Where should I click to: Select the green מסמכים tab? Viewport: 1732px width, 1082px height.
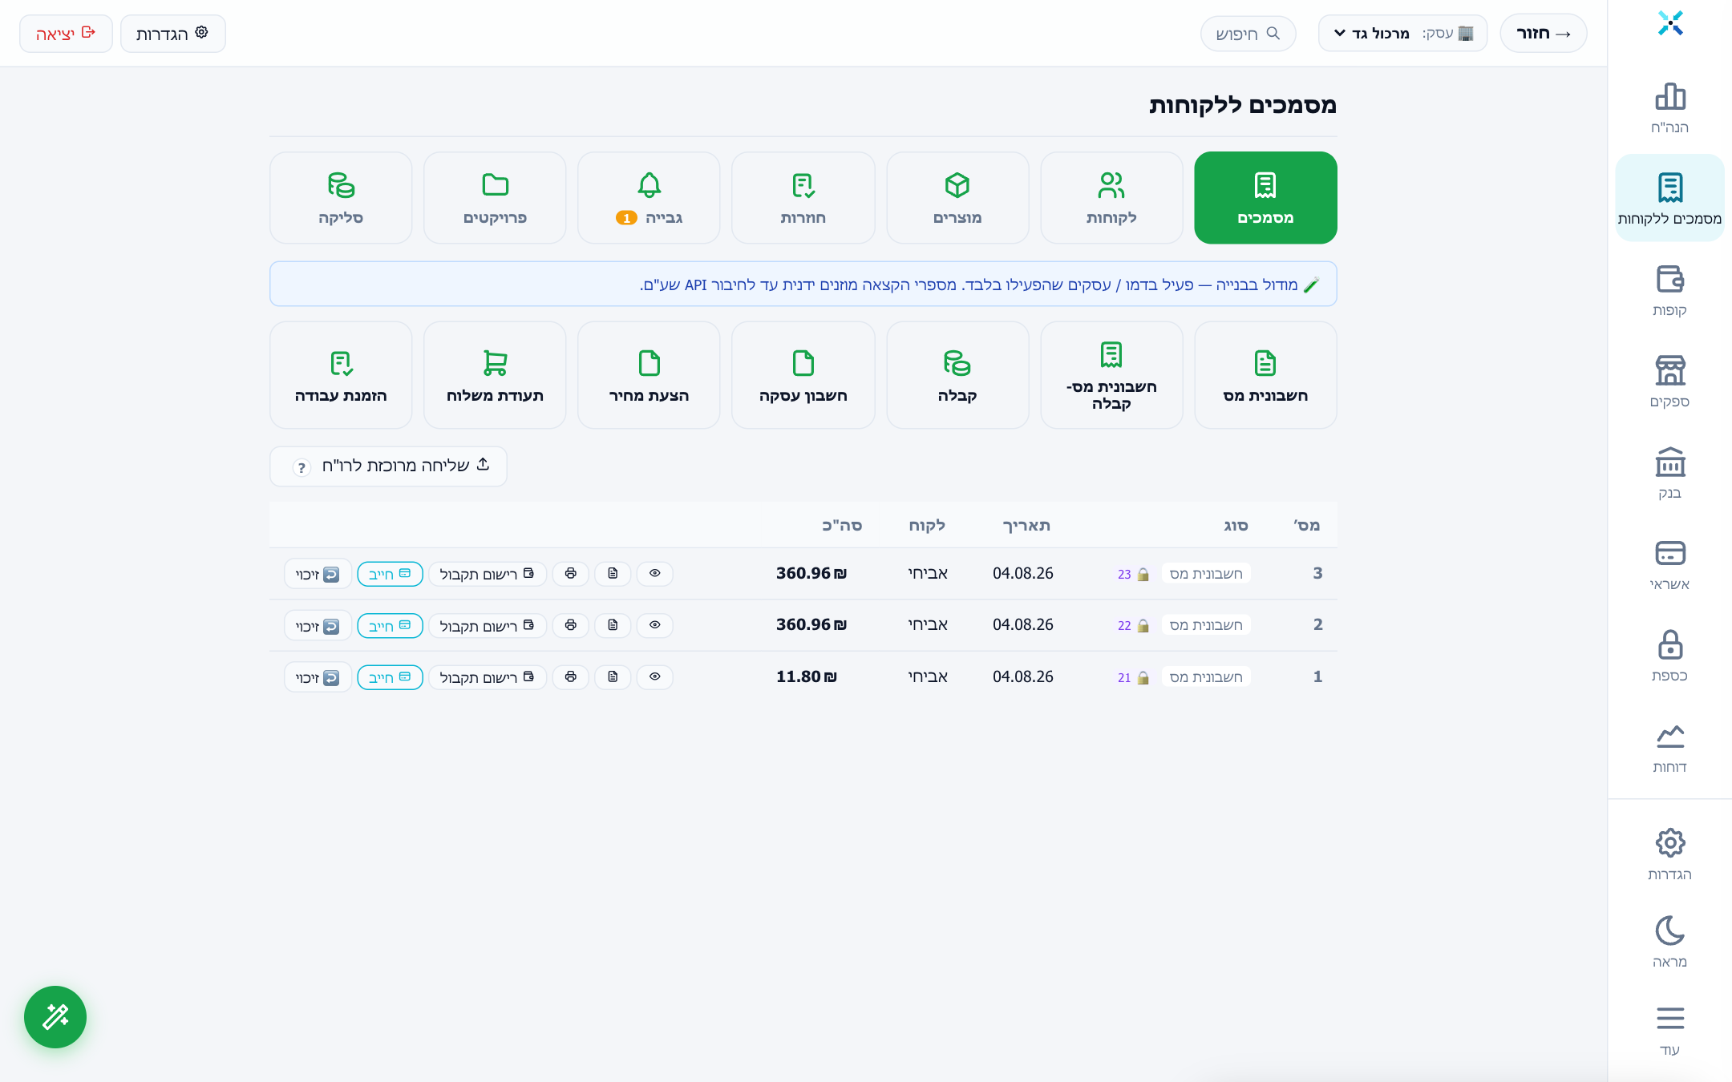[x=1265, y=198]
